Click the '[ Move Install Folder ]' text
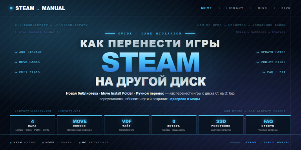Image resolution: width=301 pixels, height=150 pixels. tap(36, 32)
